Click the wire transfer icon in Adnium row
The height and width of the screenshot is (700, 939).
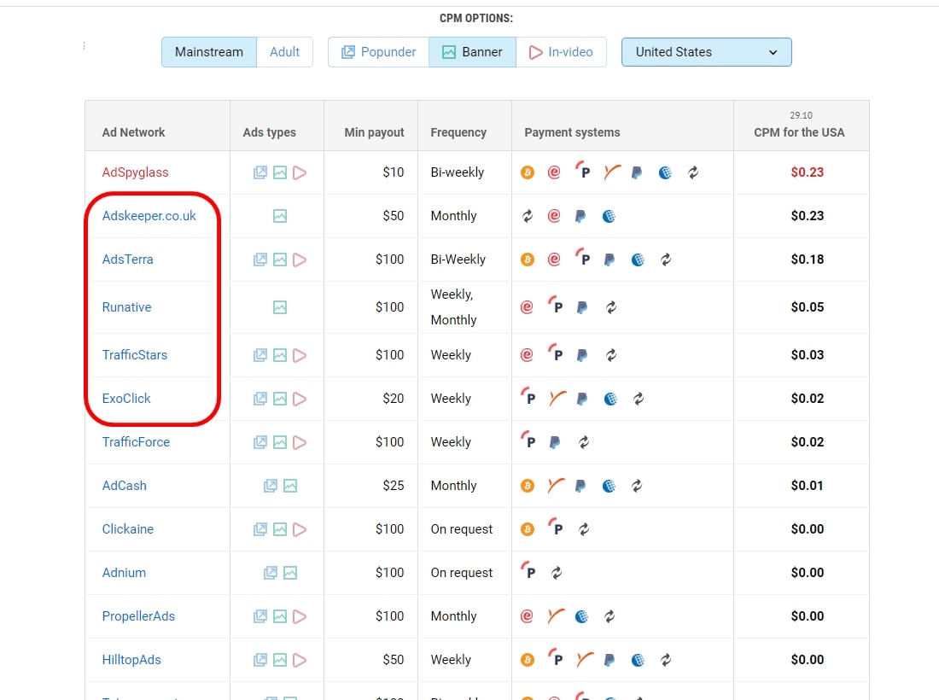pyautogui.click(x=557, y=573)
